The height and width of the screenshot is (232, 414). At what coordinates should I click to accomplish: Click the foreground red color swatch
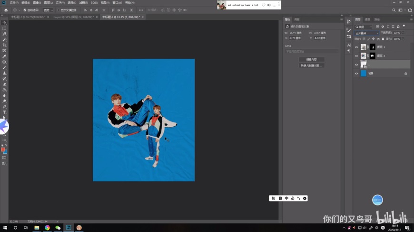tap(3, 149)
